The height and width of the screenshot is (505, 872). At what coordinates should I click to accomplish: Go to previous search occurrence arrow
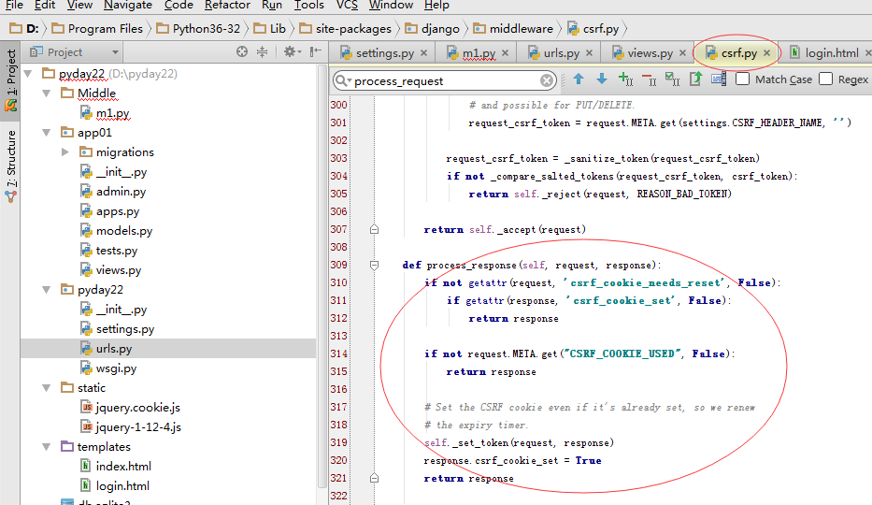point(579,79)
